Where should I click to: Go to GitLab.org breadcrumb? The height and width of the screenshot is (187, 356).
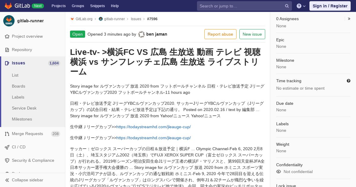(84, 19)
